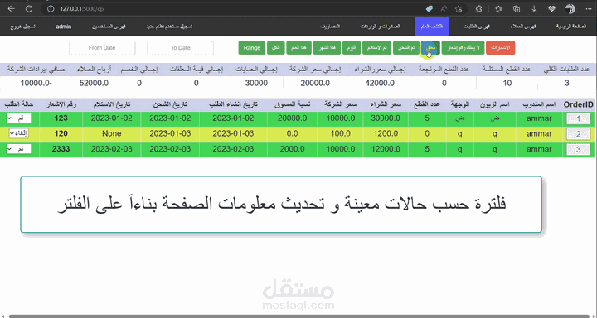Click the رقم الإشعار column header
The height and width of the screenshot is (318, 597).
tap(61, 104)
